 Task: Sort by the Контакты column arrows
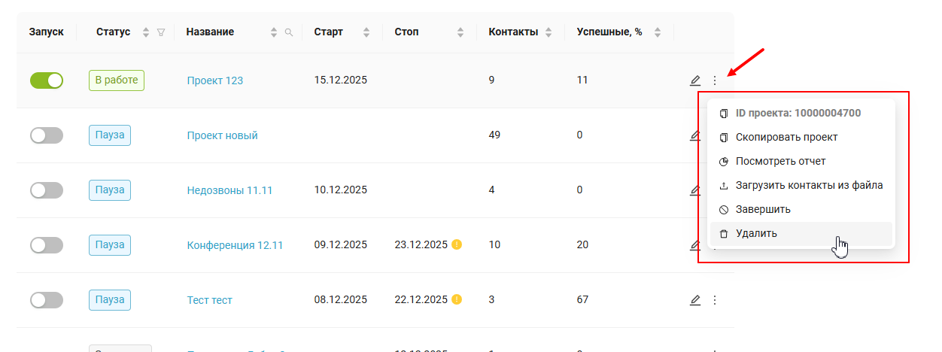[x=548, y=32]
